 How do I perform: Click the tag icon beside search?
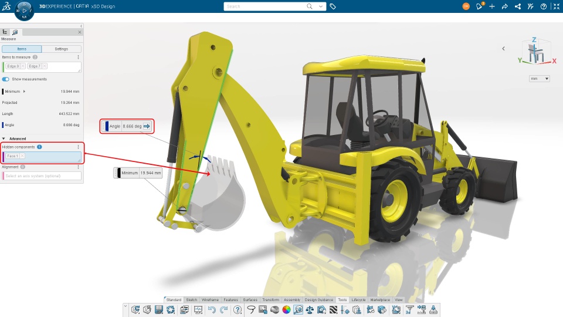[333, 6]
